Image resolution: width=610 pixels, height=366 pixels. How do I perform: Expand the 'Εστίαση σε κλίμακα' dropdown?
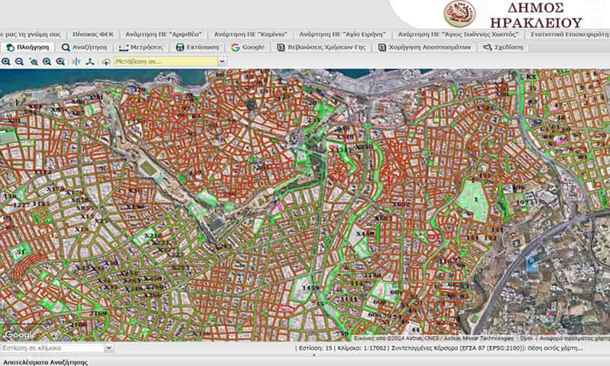109,348
